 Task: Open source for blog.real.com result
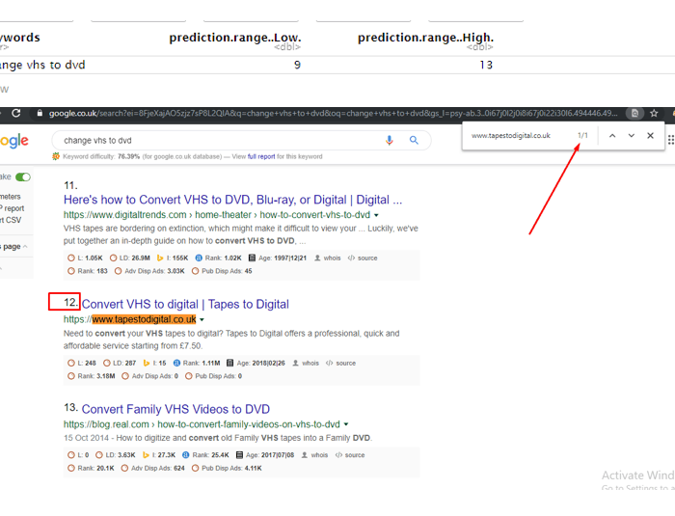coord(350,455)
